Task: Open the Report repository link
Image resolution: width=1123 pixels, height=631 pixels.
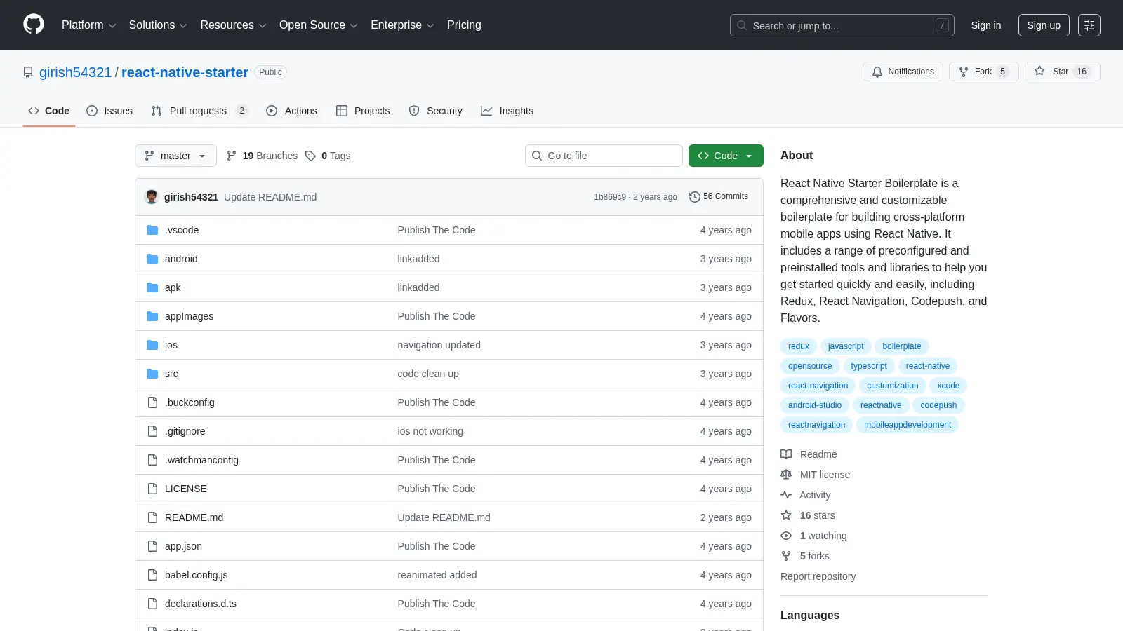Action: (x=818, y=576)
